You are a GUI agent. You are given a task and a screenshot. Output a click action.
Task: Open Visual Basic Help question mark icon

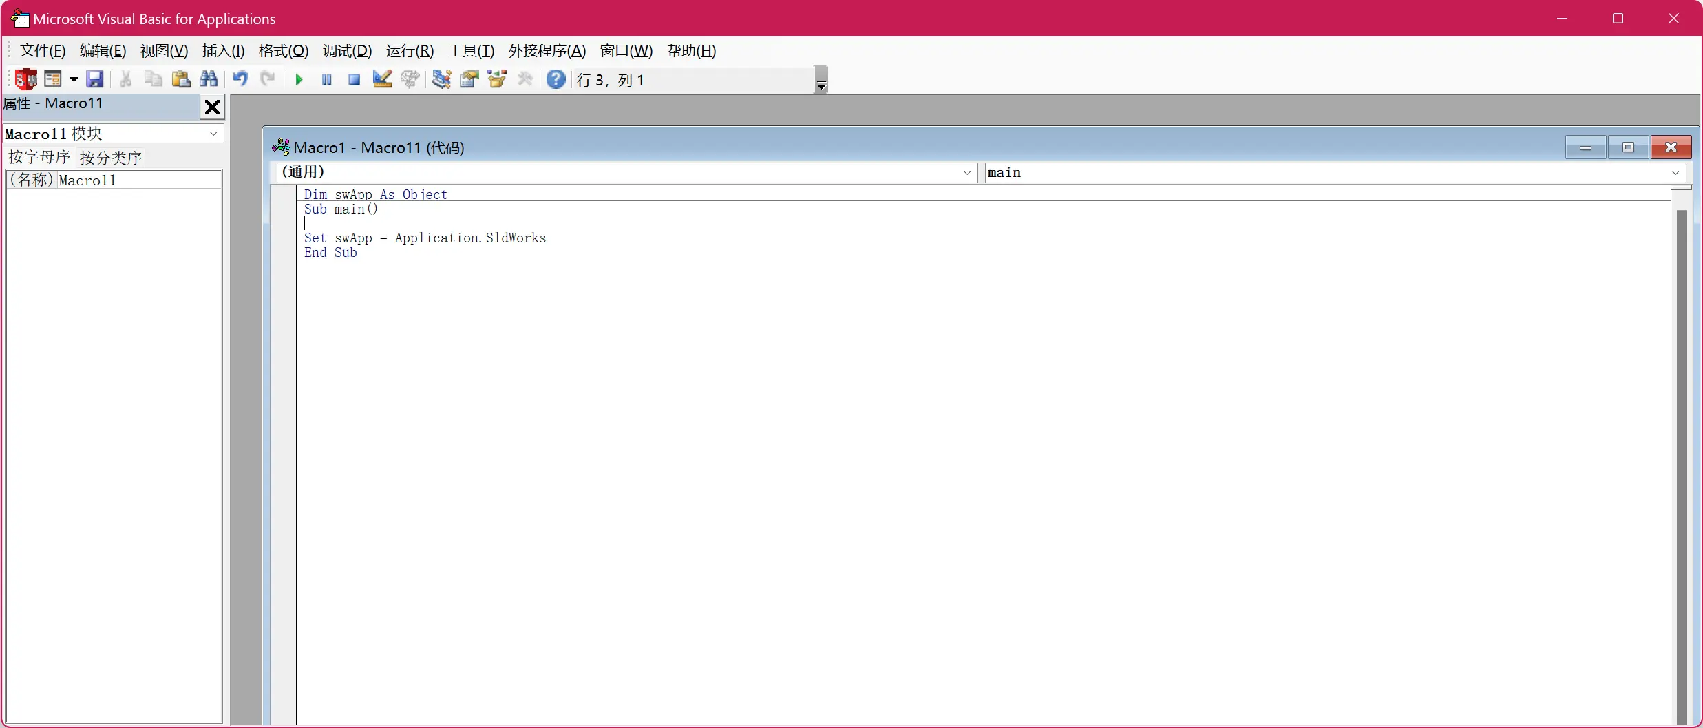click(x=556, y=80)
